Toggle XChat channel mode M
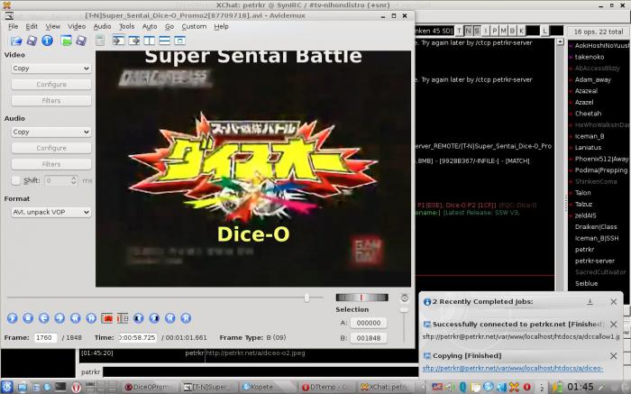The image size is (631, 394). (x=503, y=31)
